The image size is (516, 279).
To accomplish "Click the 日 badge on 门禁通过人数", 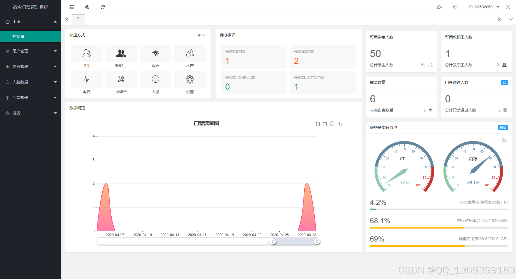I will 504,82.
